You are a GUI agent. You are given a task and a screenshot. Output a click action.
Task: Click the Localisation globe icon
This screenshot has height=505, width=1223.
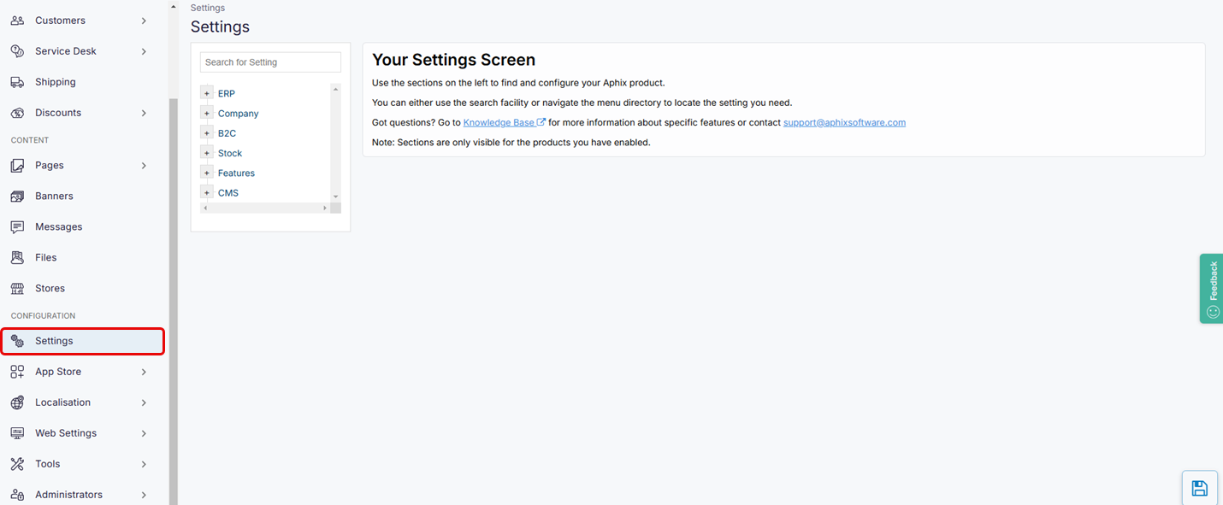pyautogui.click(x=17, y=402)
